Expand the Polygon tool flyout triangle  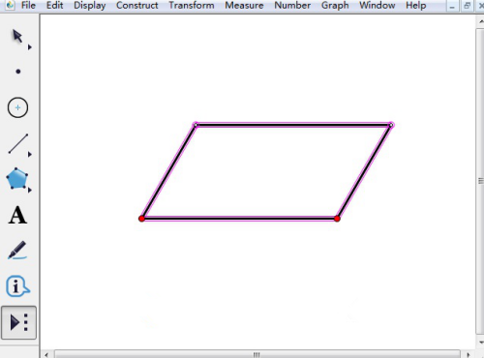(x=30, y=191)
